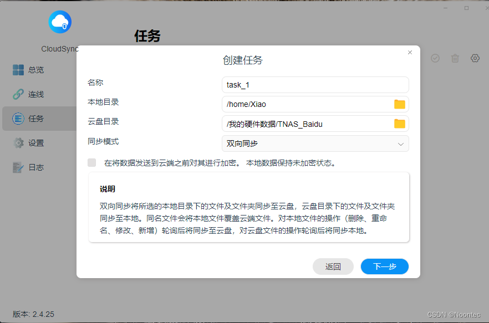Go to 设置 in the sidebar

pyautogui.click(x=35, y=143)
